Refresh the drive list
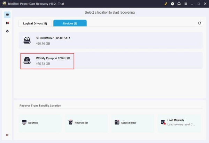Image resolution: width=209 pixels, height=143 pixels. click(x=199, y=23)
